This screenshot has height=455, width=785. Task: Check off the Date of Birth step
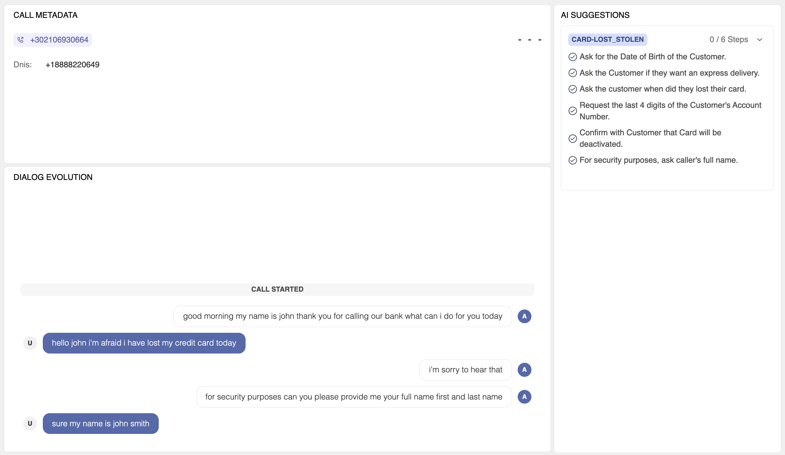tap(573, 56)
